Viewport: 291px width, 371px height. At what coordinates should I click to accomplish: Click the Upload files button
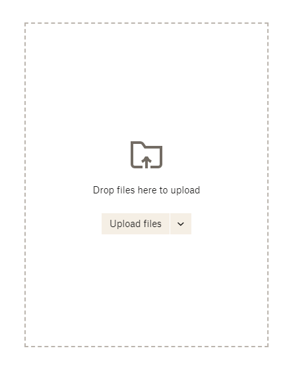(x=135, y=224)
